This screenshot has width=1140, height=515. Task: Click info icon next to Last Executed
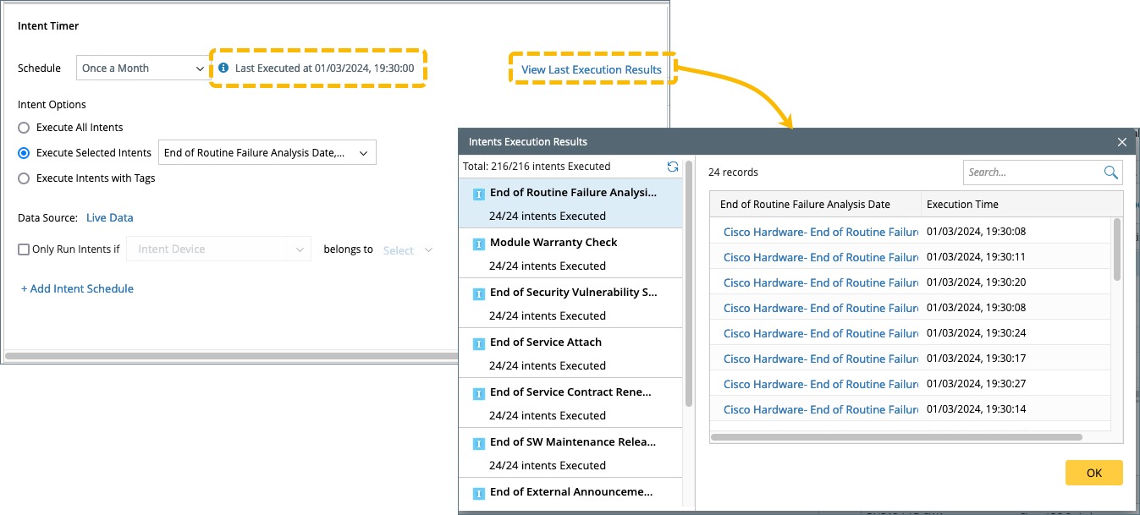coord(223,68)
